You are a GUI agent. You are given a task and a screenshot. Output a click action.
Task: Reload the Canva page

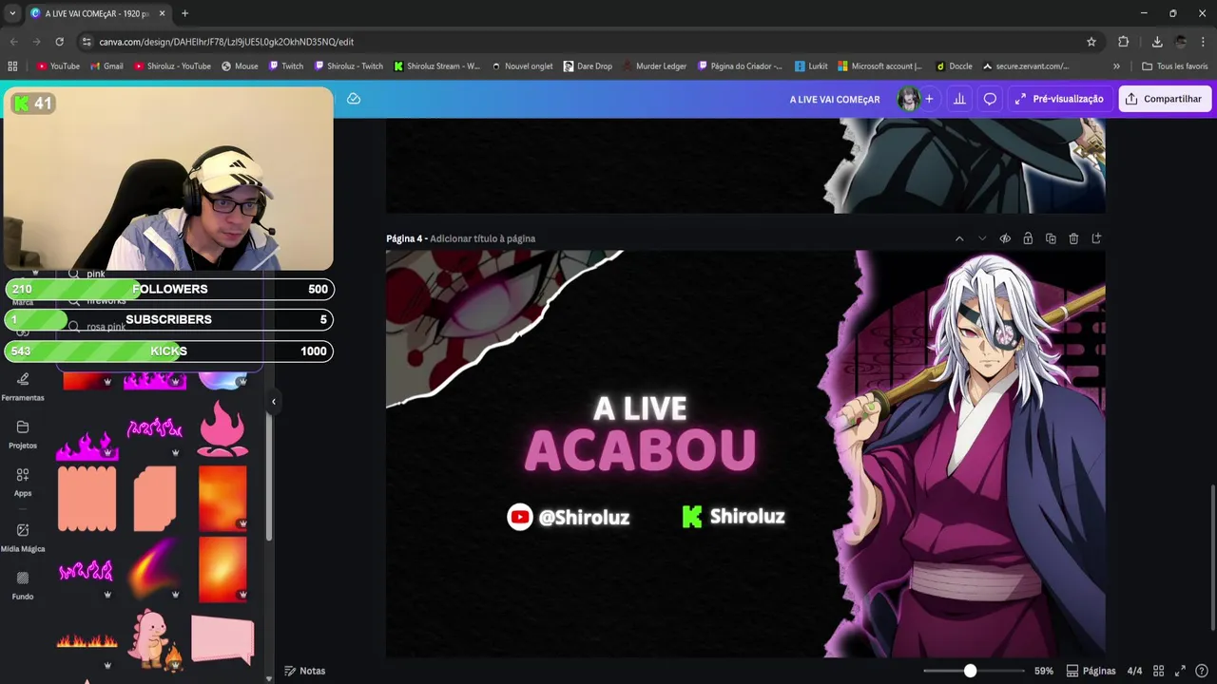(59, 42)
